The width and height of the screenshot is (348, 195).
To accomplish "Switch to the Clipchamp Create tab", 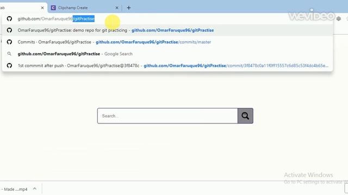I will point(84,8).
